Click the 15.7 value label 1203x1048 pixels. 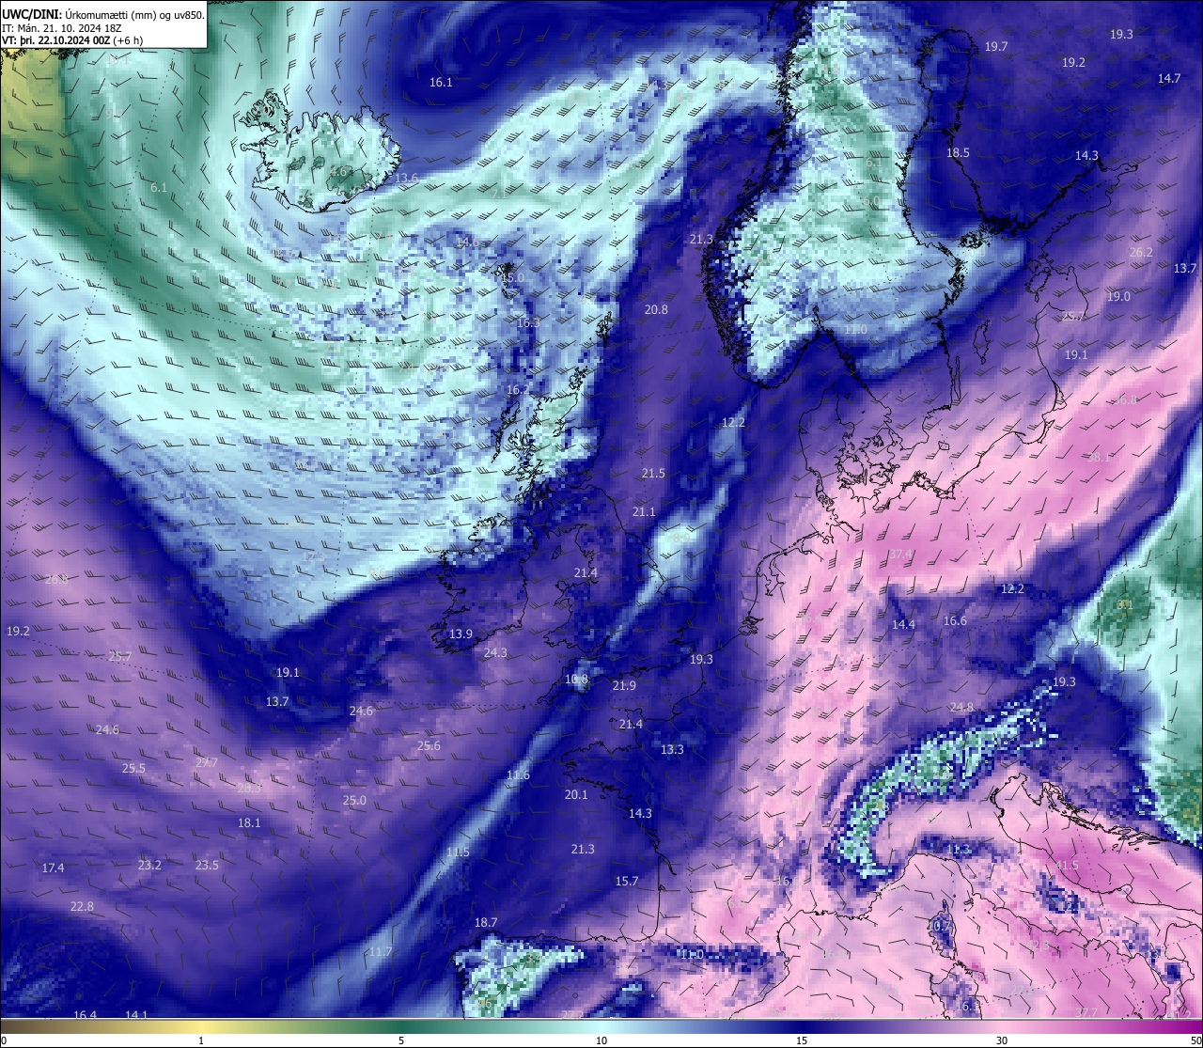coord(627,881)
